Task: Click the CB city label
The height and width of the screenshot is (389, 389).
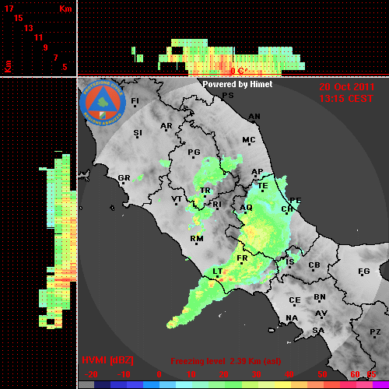Action: (314, 265)
